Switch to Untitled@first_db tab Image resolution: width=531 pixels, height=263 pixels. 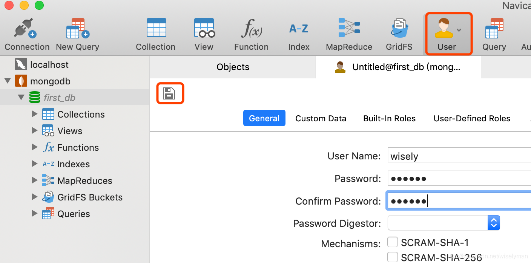399,67
